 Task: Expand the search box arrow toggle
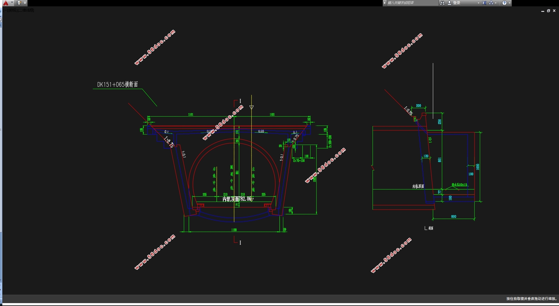(x=385, y=3)
